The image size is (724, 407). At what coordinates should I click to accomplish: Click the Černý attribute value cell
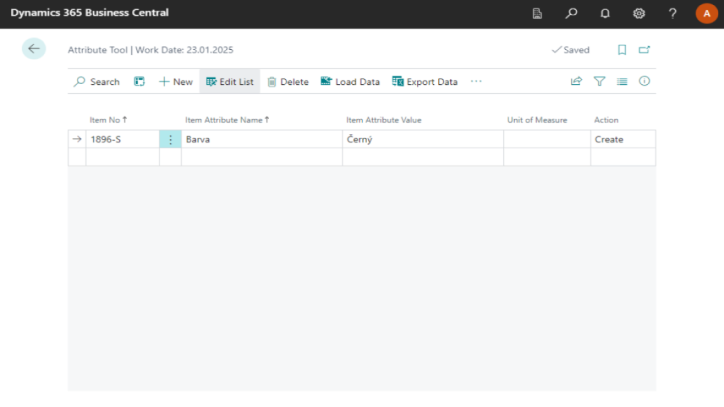422,140
